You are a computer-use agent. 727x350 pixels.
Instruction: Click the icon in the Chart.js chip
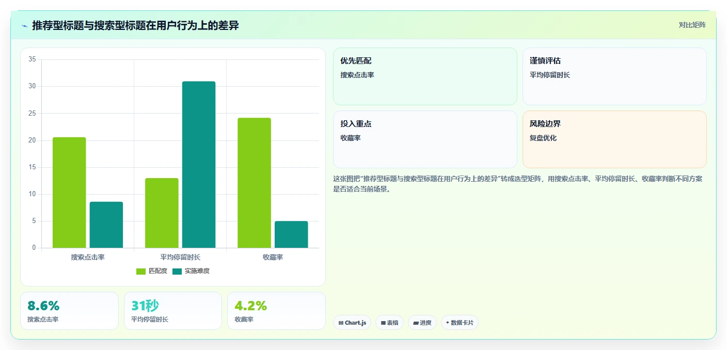coord(341,323)
